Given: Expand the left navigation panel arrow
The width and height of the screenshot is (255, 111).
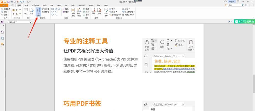Looking at the screenshot, I should 3,25.
